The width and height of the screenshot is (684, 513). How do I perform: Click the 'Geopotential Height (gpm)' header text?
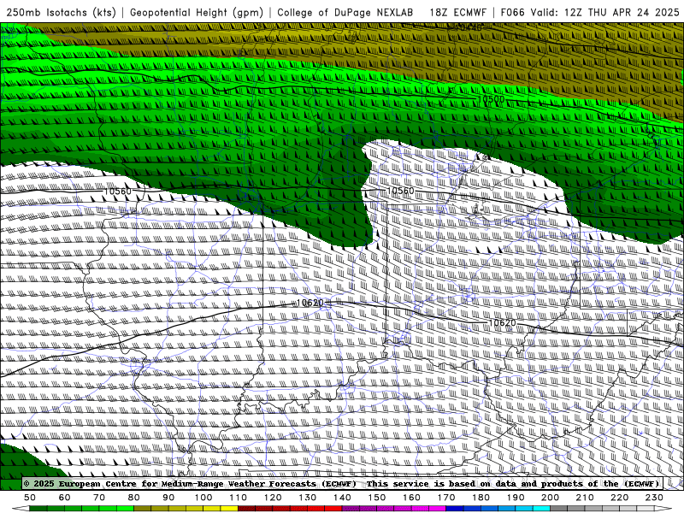(x=197, y=12)
